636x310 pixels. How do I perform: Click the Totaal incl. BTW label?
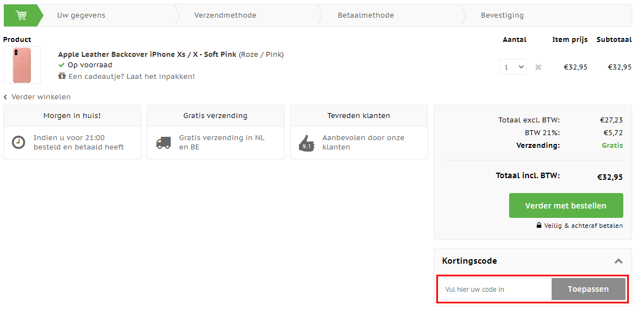tap(528, 176)
